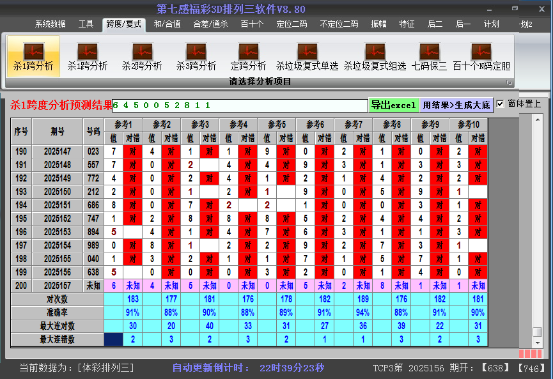Click the 对次数 row label
Screen dimensions: 553x379
57,299
